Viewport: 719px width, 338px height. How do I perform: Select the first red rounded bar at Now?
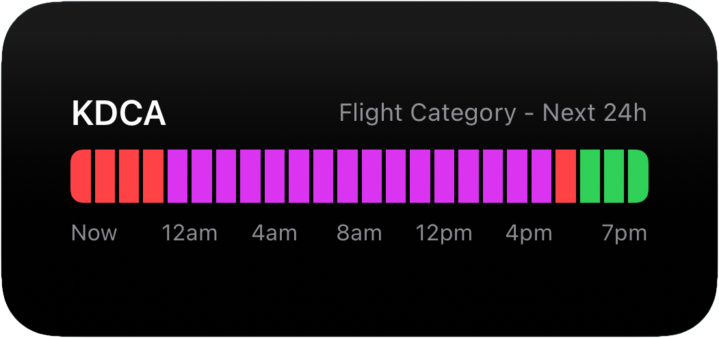click(x=81, y=176)
